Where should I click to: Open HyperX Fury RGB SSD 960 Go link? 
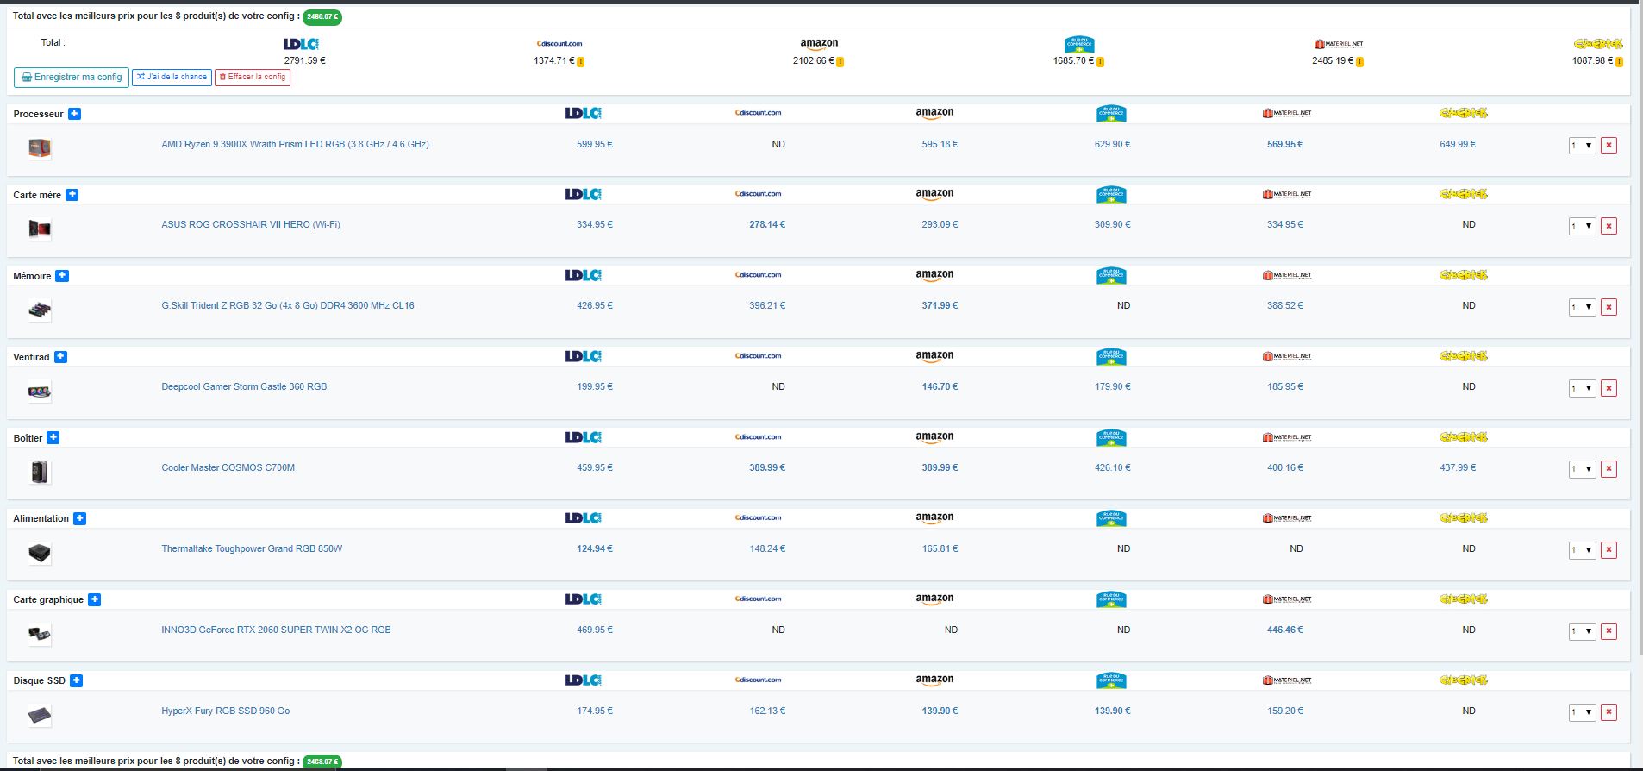point(225,711)
